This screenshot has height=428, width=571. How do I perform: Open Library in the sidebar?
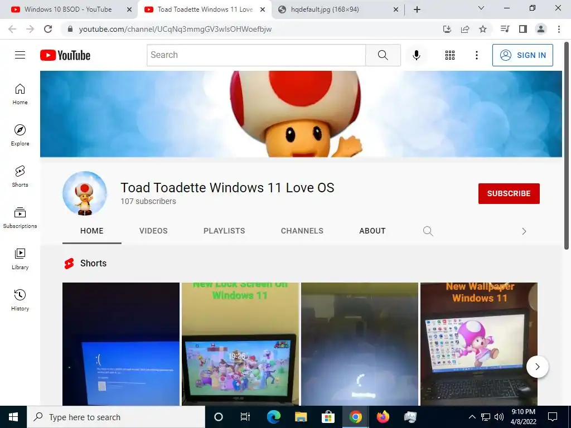coord(20,259)
